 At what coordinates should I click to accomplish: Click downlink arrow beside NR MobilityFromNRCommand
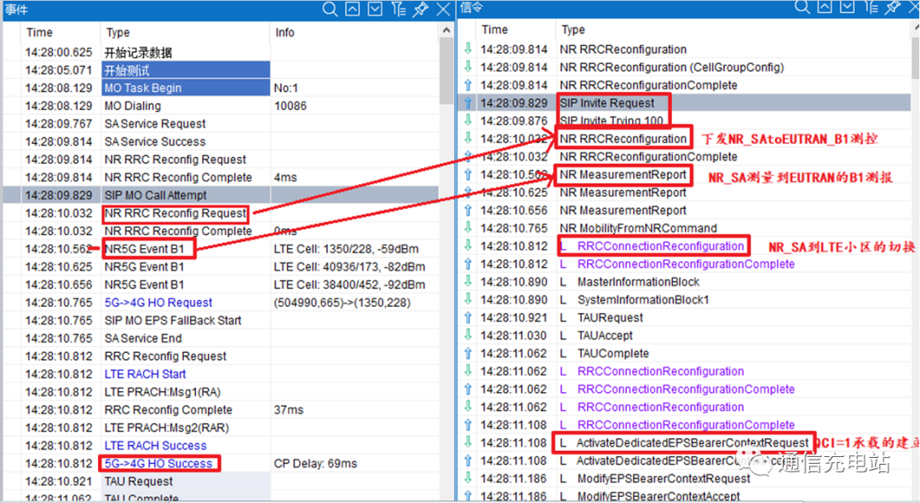coord(468,228)
